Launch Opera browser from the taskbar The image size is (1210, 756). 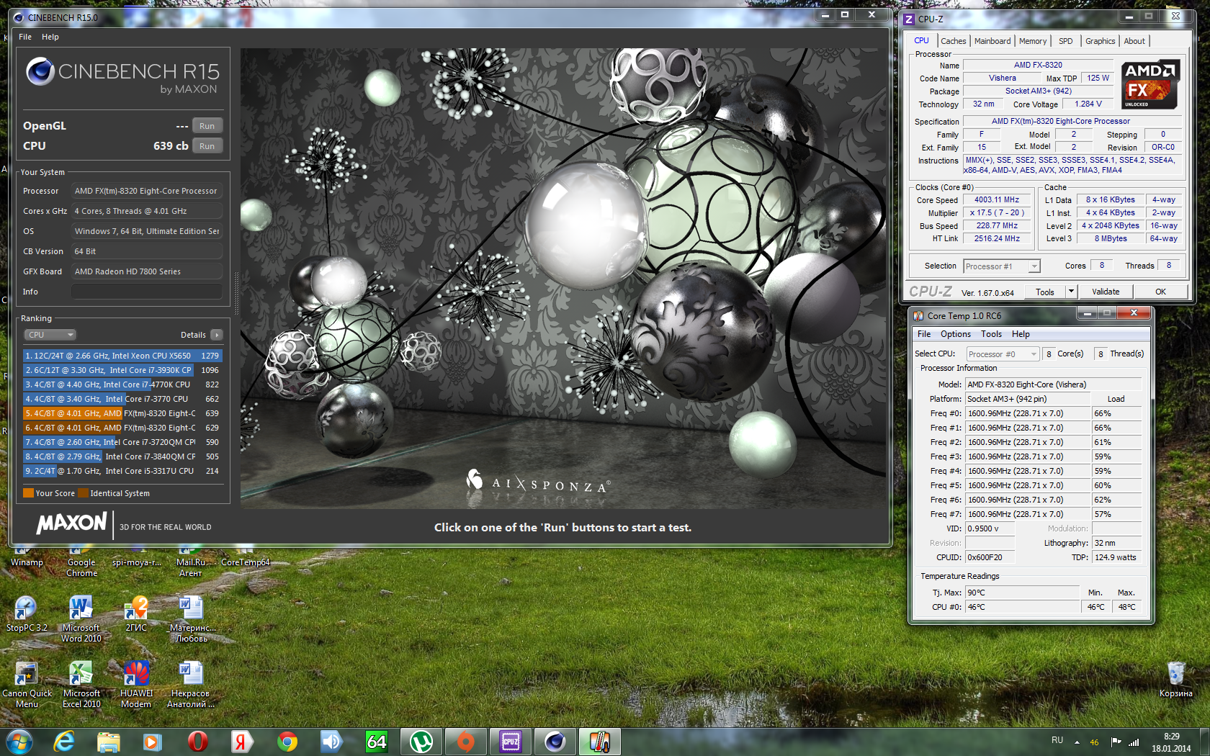click(x=197, y=742)
